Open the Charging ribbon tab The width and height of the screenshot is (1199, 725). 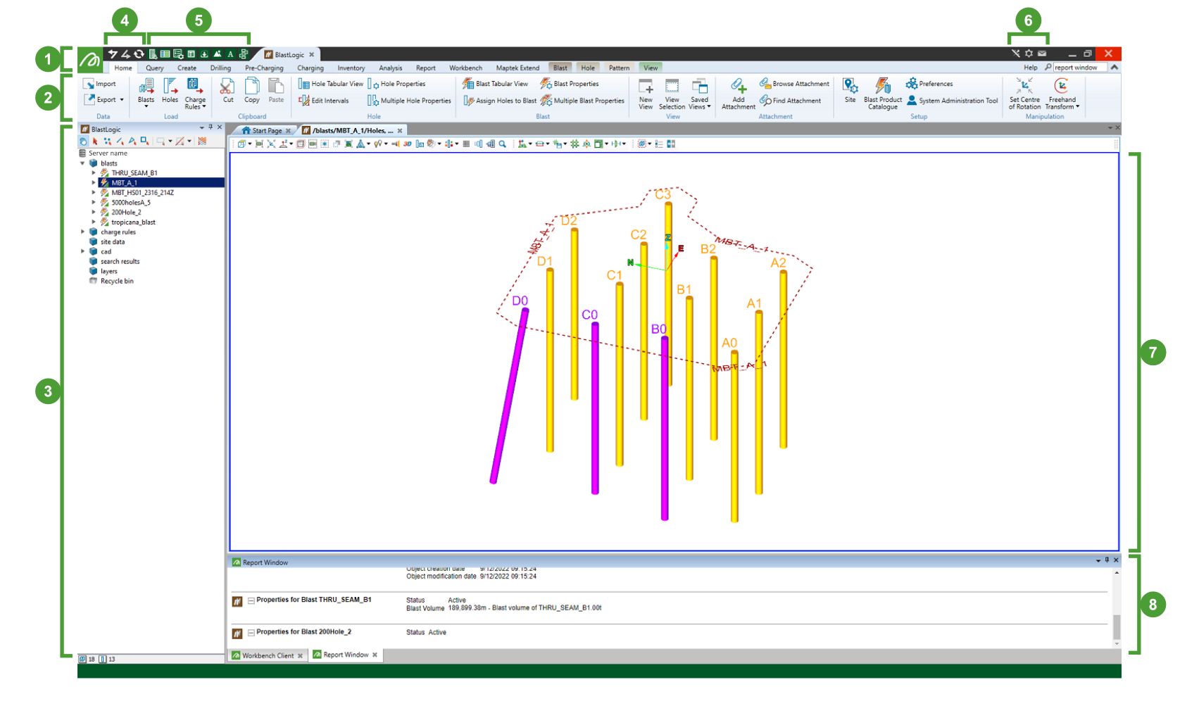(x=310, y=68)
